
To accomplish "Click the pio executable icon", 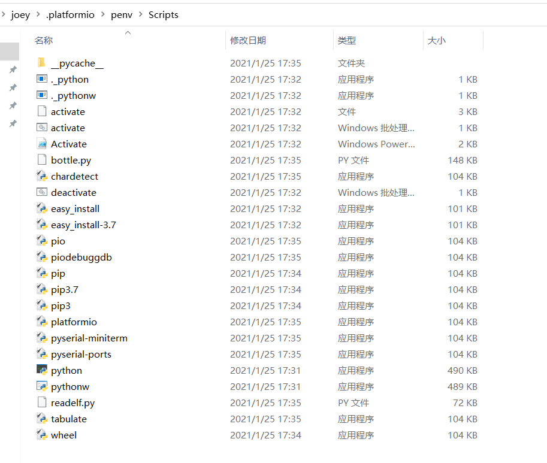I will point(41,241).
